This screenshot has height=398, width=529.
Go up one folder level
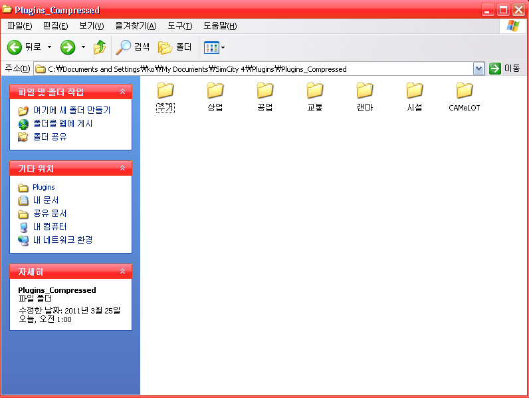tap(100, 47)
